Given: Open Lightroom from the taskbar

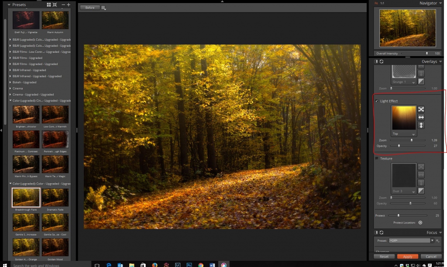Looking at the screenshot, I should click(178, 265).
